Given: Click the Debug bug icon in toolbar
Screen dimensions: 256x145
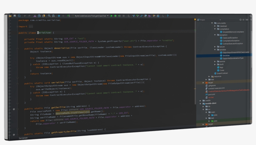Looking at the screenshot, I should coord(116,16).
